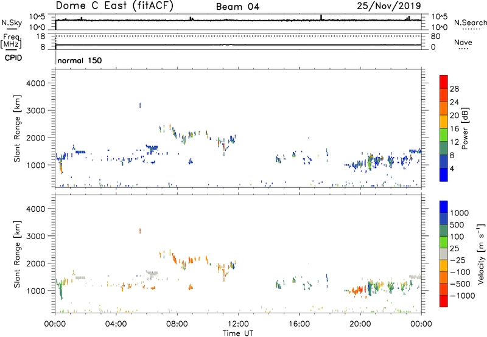This screenshot has height=337, width=487.
Task: Select the 'normal 150' CPID text
Action: click(80, 60)
